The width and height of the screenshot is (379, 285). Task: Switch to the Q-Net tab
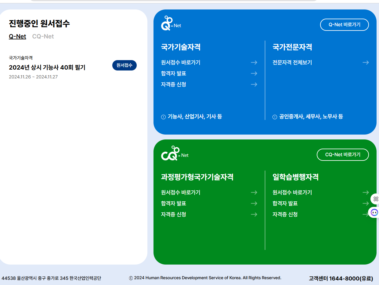click(x=17, y=36)
